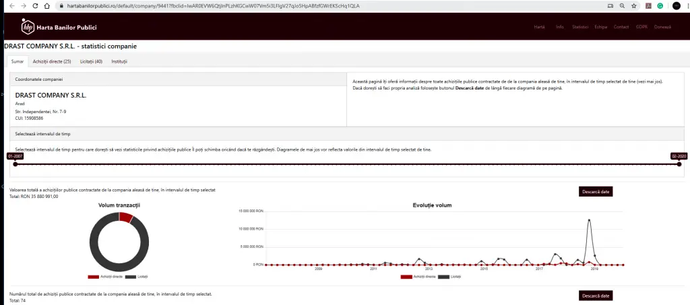Switch to Licitații (40) tab
The height and width of the screenshot is (305, 690).
(x=91, y=61)
